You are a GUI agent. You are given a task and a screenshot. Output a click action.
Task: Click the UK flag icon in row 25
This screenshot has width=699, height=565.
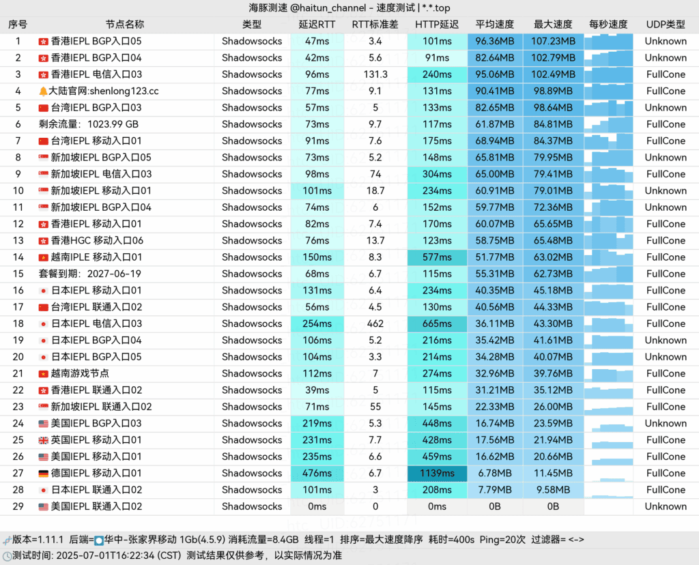click(43, 440)
